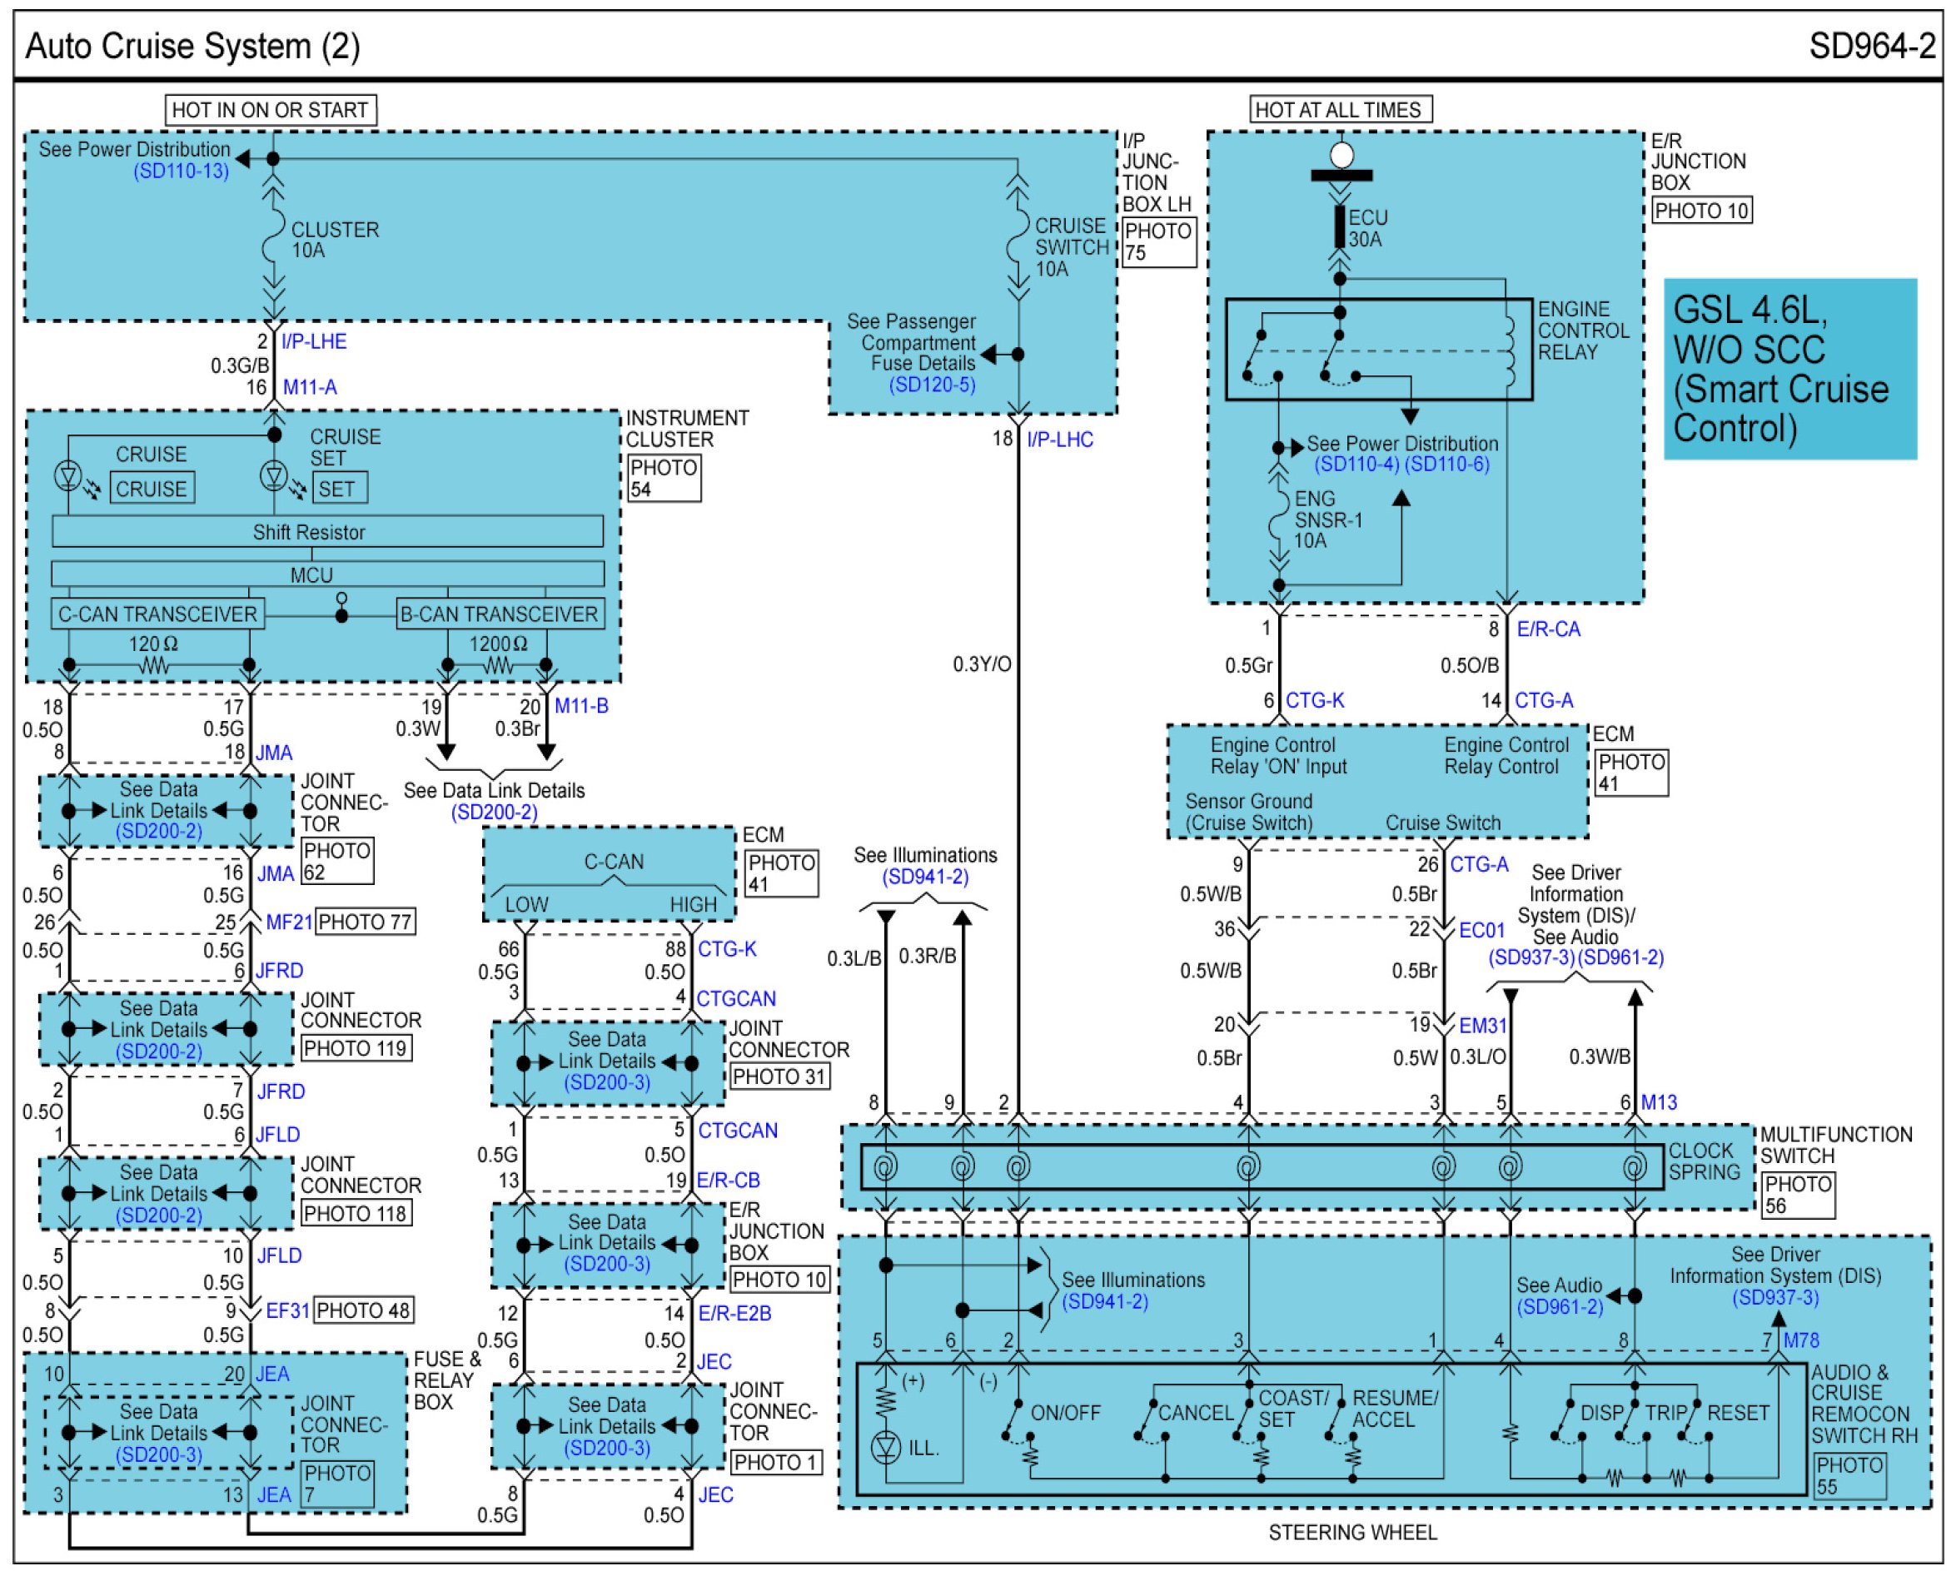The width and height of the screenshot is (1951, 1571).
Task: Select the M13 connector label
Action: [1658, 1102]
